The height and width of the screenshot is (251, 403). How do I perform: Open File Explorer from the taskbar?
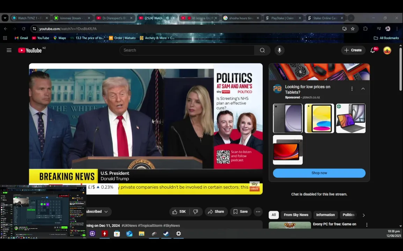click(141, 234)
